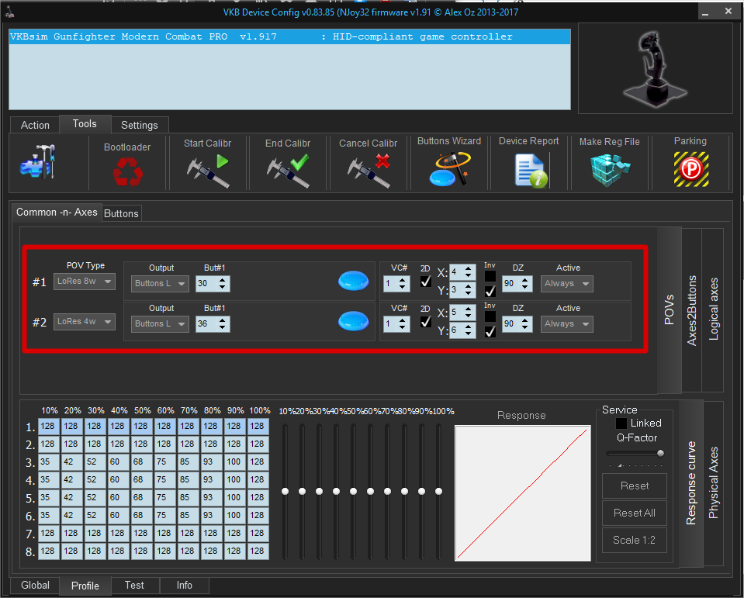Select the Axes2Buttons vertical tab
Image resolution: width=744 pixels, height=598 pixels.
pyautogui.click(x=692, y=310)
